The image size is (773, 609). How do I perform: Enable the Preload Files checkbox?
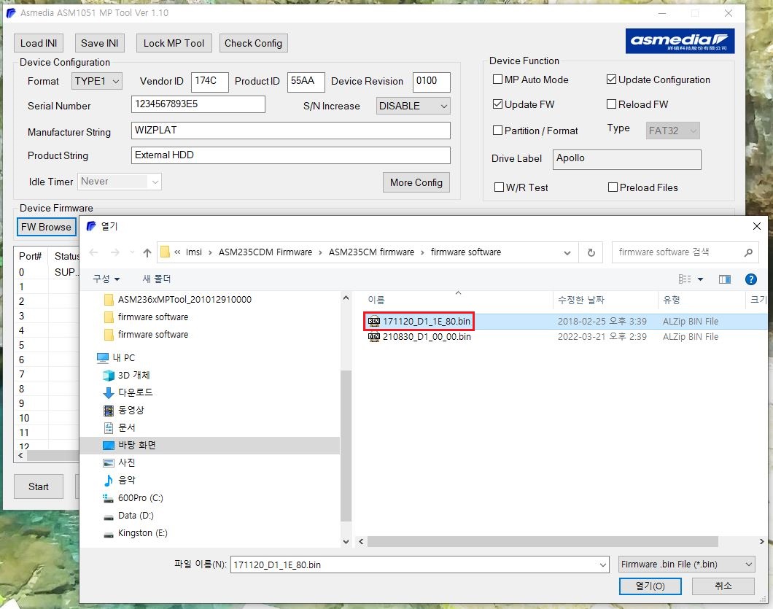(613, 187)
